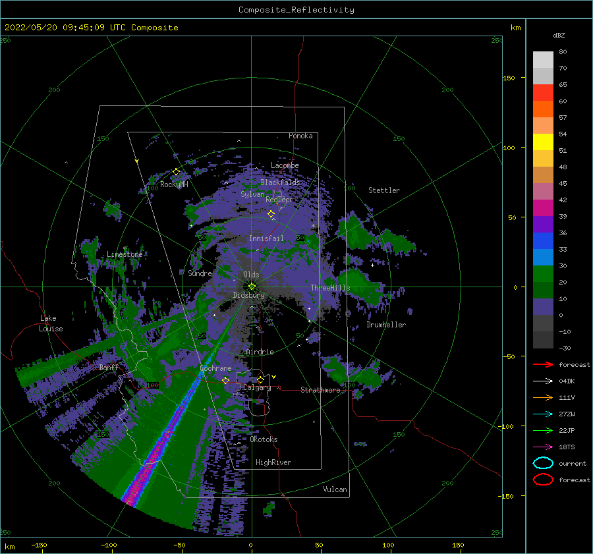Screen dimensions: 593x554
Task: Click the Airdrie city label
Action: 260,352
